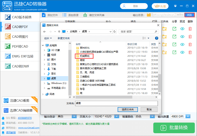Go up one level in folder dialog
Viewport: 197px width, 136px height.
tap(59, 32)
